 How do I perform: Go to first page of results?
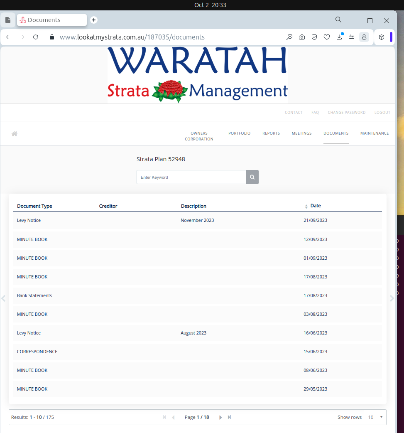coord(164,417)
